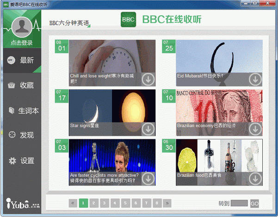The height and width of the screenshot is (217, 278).
Task: Click the 发现 compass icon
Action: tap(12, 135)
